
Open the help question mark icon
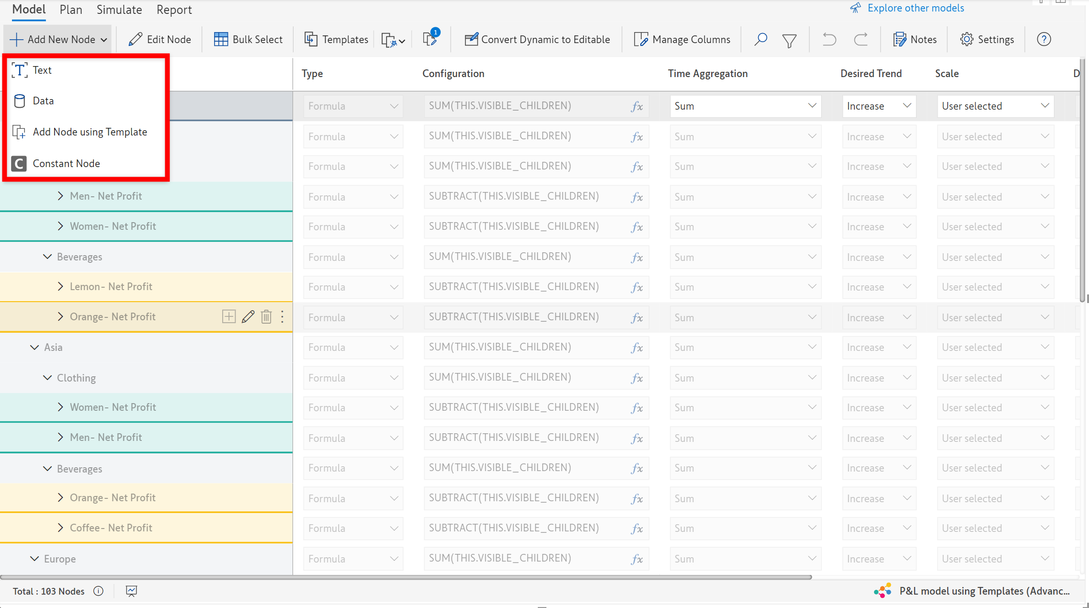[1044, 39]
